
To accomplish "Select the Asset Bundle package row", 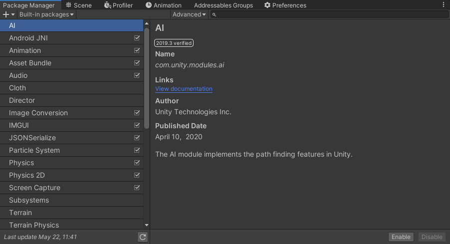I will [x=71, y=63].
